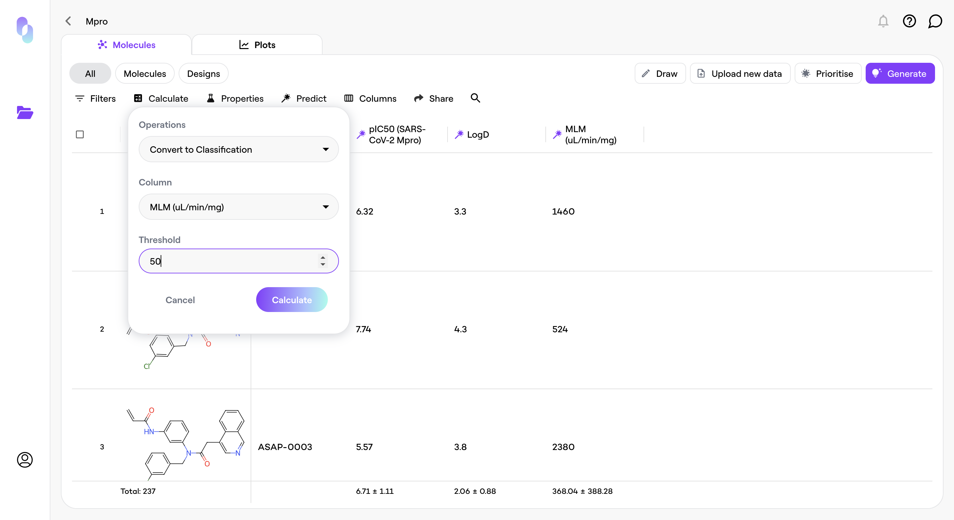Screen dimensions: 954x520
Task: Click the back arrow next to Mpro
Action: pos(68,21)
